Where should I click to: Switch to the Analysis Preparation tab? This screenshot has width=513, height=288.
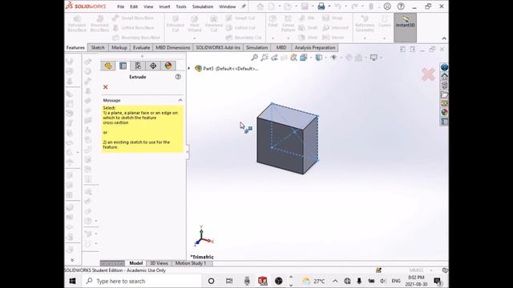coord(315,48)
